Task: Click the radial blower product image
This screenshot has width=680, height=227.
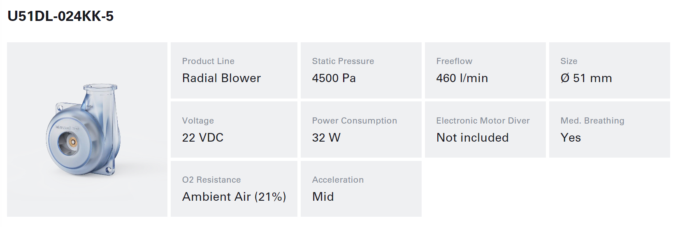Action: [87, 129]
